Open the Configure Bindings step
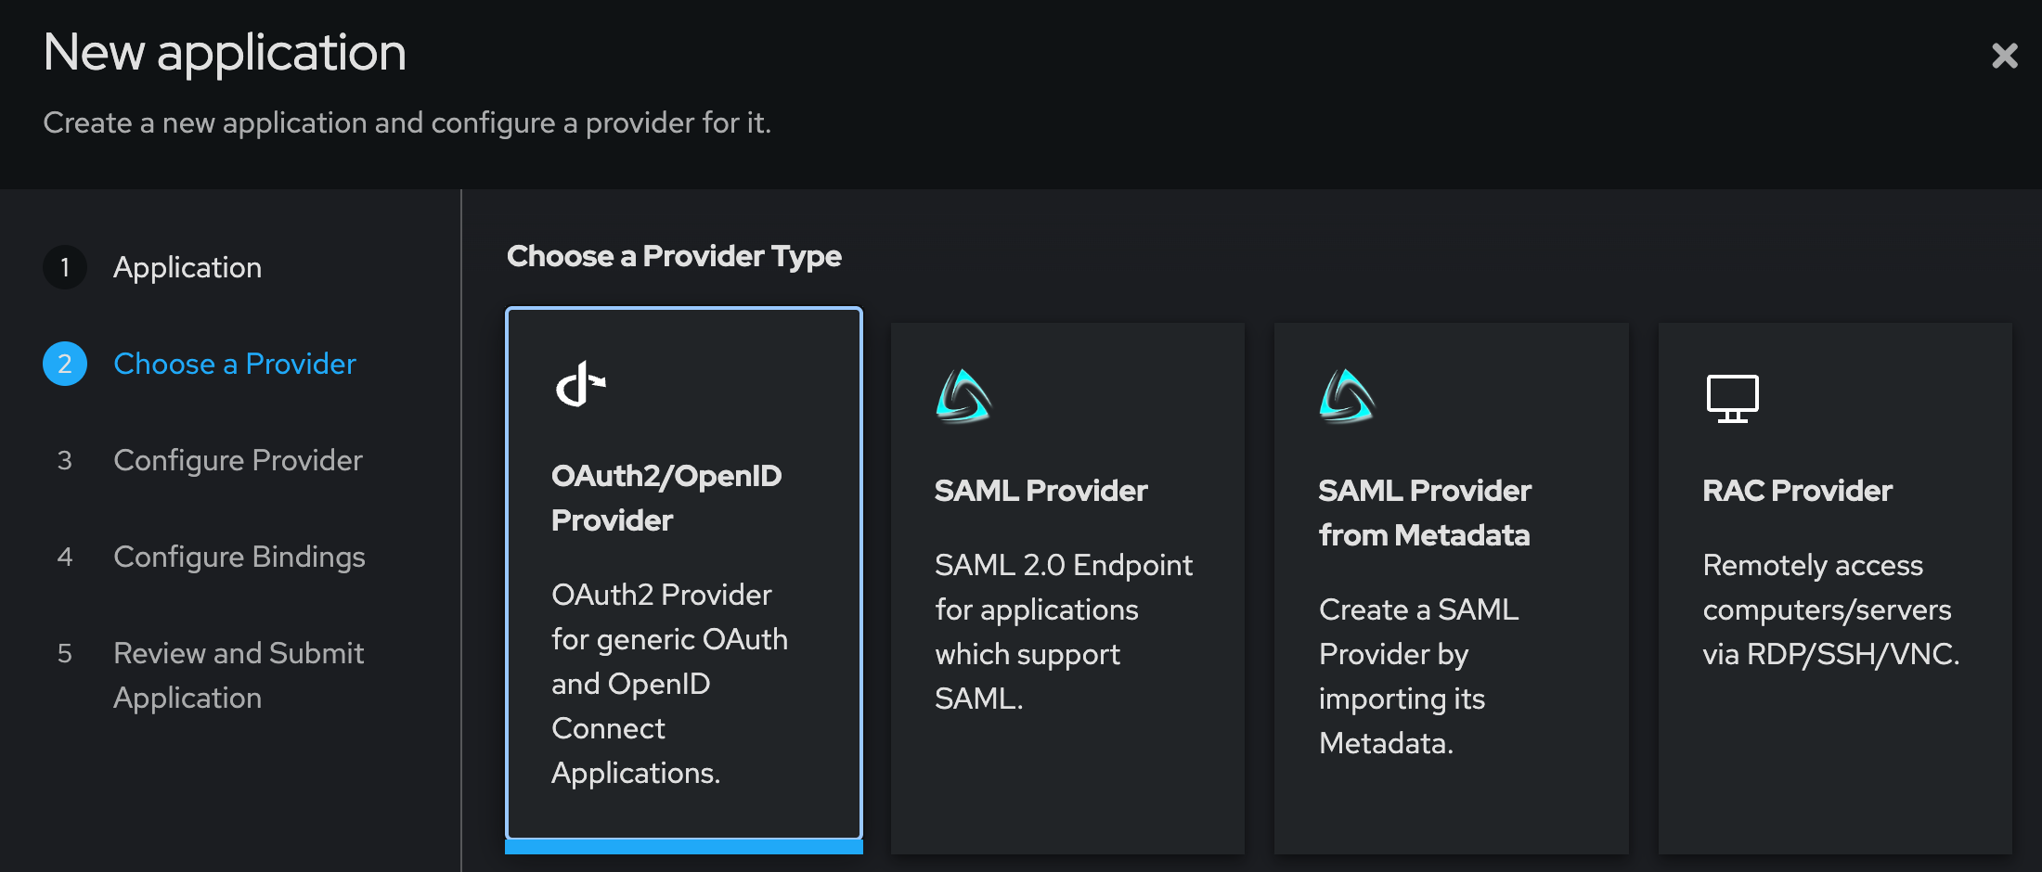2042x872 pixels. 239,557
